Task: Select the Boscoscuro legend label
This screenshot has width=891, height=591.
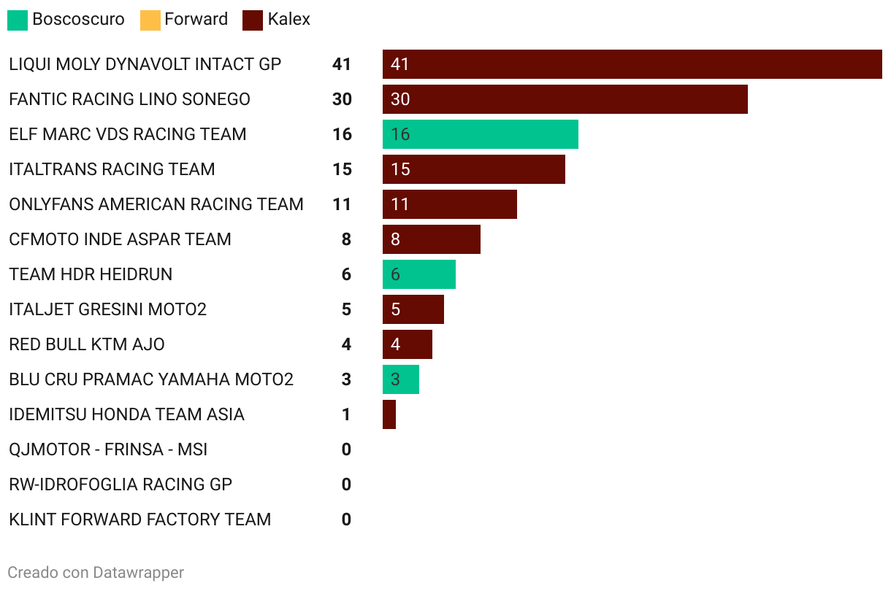Action: tap(79, 20)
